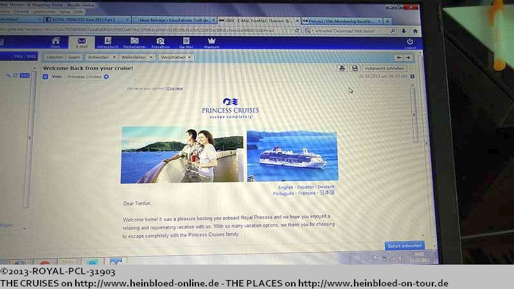Image resolution: width=514 pixels, height=289 pixels.
Task: Click the folder list scrollbar in sidebar
Action: (30, 139)
